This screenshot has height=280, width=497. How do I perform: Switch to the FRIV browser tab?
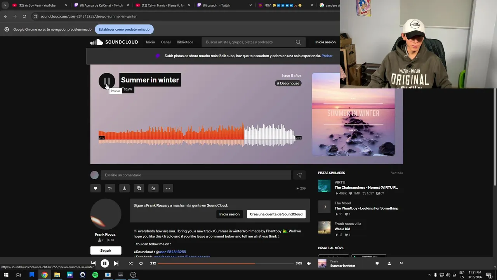pyautogui.click(x=285, y=5)
